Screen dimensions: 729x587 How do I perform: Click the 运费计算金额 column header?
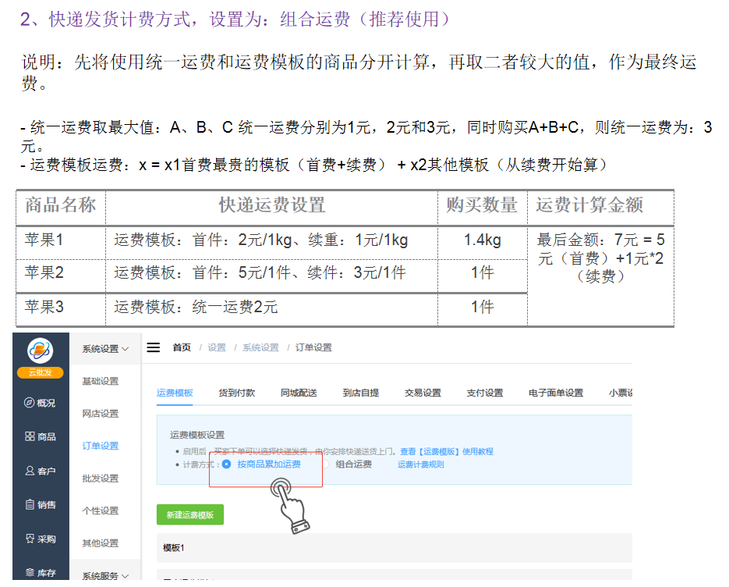click(x=600, y=208)
